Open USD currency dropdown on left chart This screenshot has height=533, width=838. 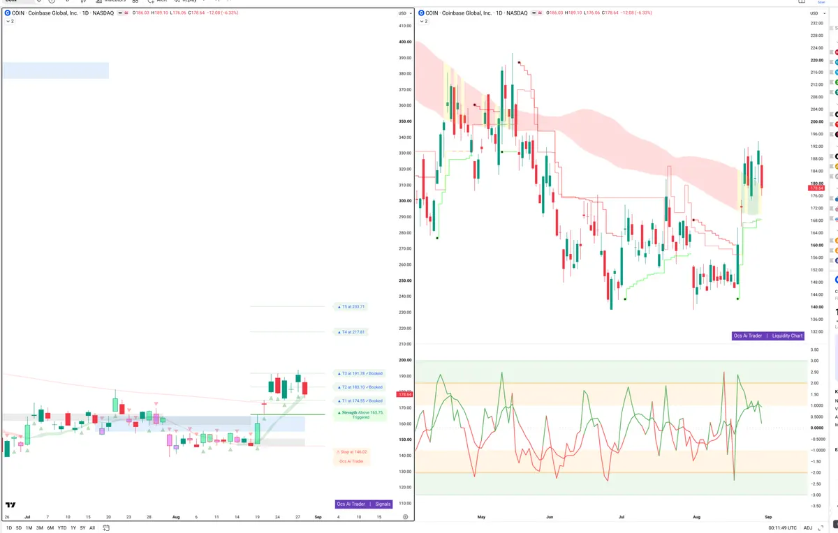[404, 13]
